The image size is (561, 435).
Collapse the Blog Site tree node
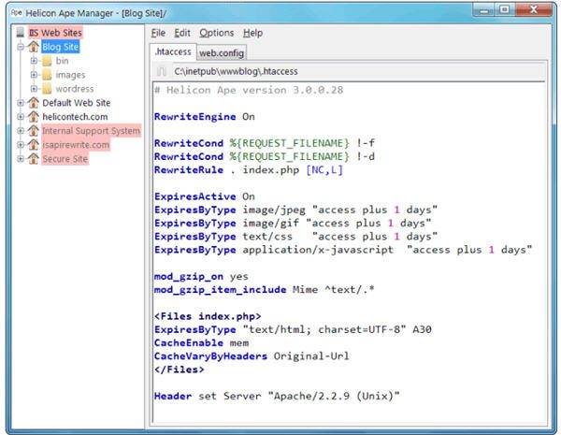(x=21, y=47)
